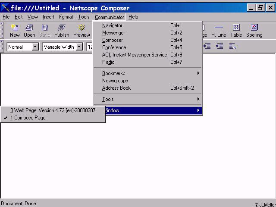
Task: Click the Table toolbar icon
Action: [x=236, y=31]
